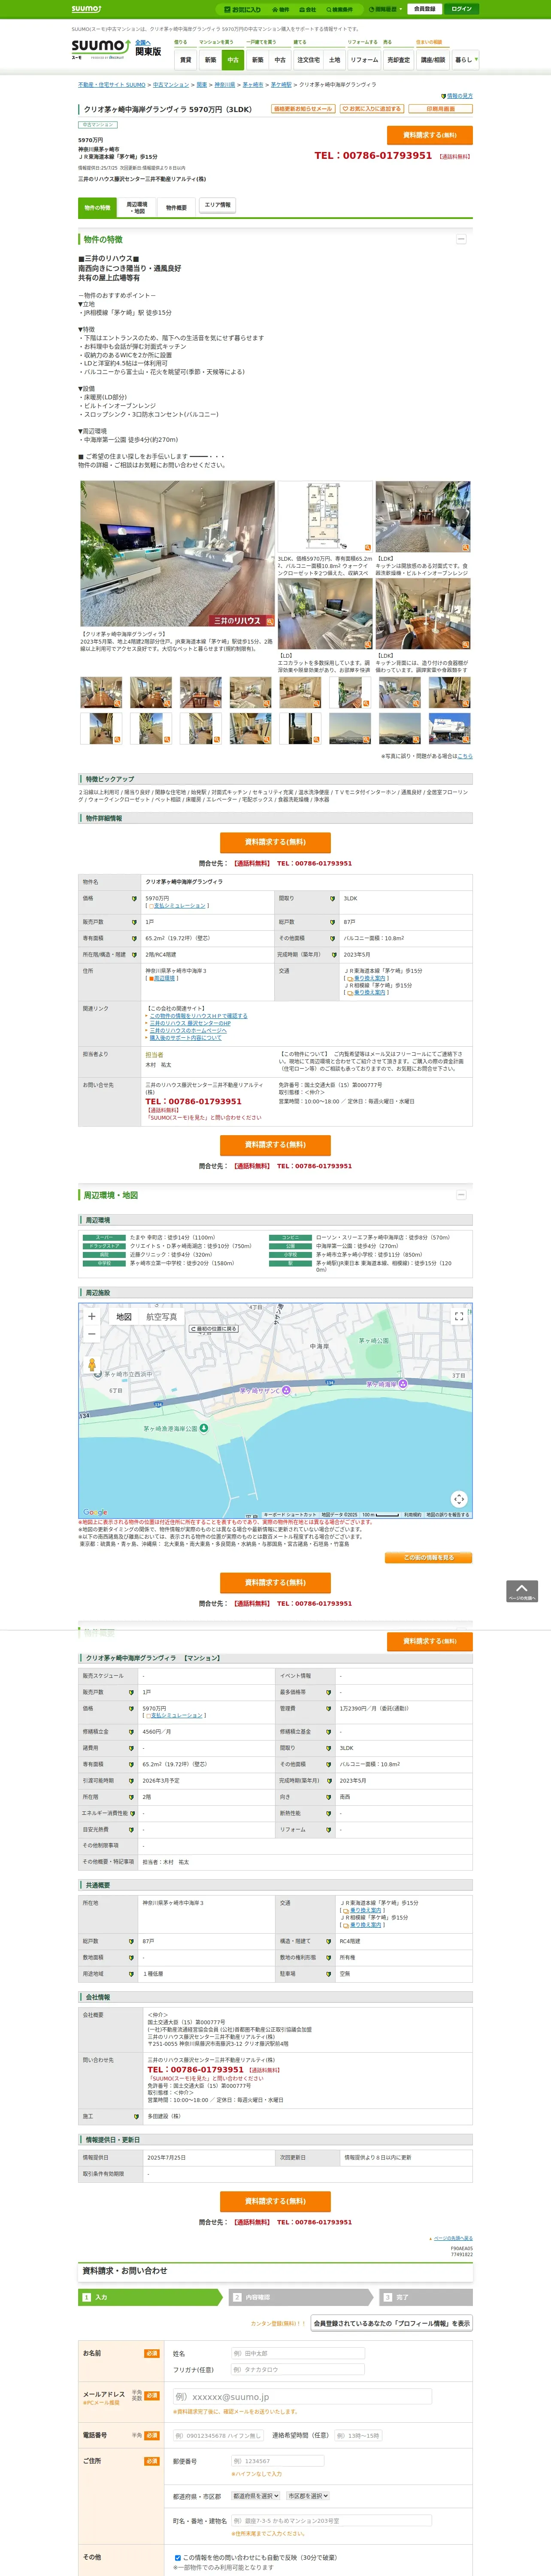Open 物件 history in top bar
This screenshot has width=551, height=2576.
[282, 9]
